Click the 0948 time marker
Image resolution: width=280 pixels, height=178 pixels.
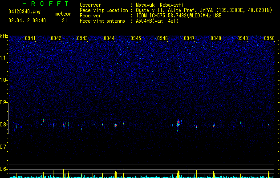click(x=216, y=38)
